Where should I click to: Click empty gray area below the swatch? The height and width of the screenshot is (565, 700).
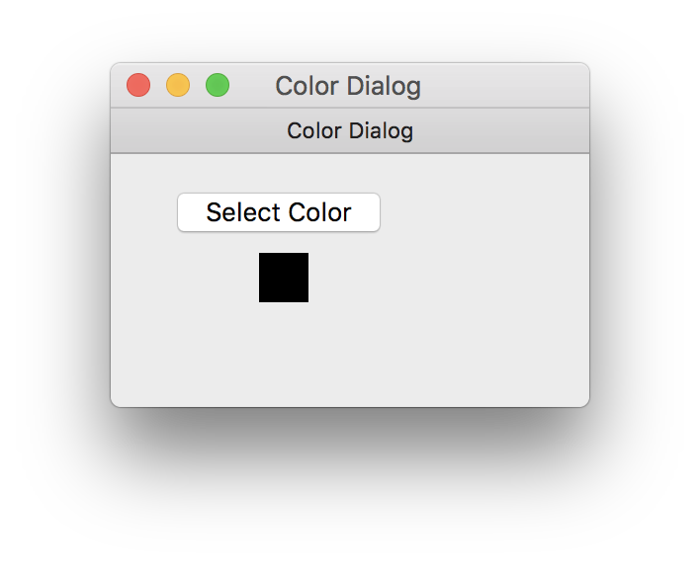point(284,356)
